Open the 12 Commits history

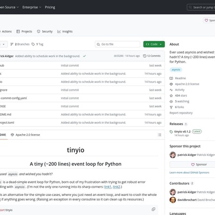coord(151,56)
